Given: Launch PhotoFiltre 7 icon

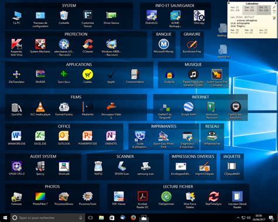Looking at the screenshot, I should 40,197.
